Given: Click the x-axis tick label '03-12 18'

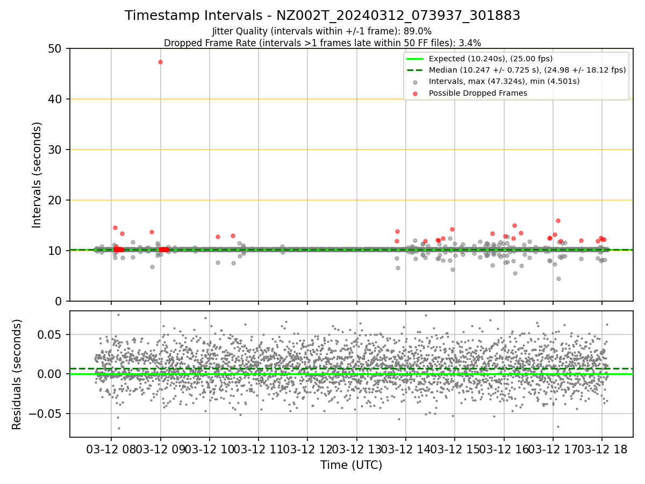Looking at the screenshot, I should click(601, 449).
